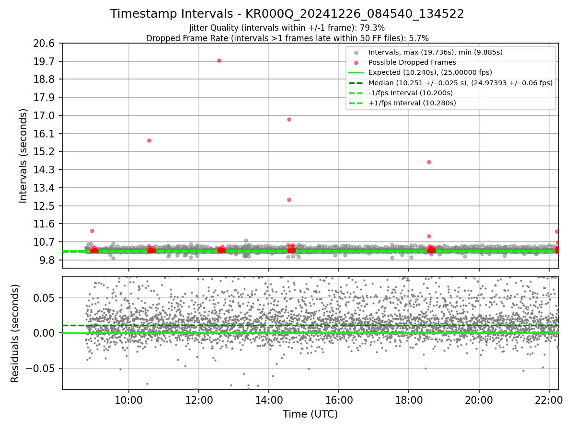Click legend entry "-1/fps Interval (10.200s)"
Viewport: 575px width, 431px height.
coord(411,93)
